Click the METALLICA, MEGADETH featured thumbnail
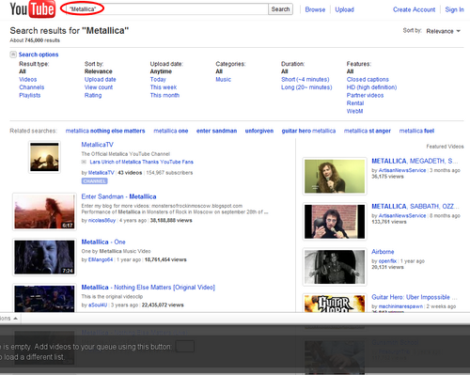The image size is (470, 375). tap(335, 176)
